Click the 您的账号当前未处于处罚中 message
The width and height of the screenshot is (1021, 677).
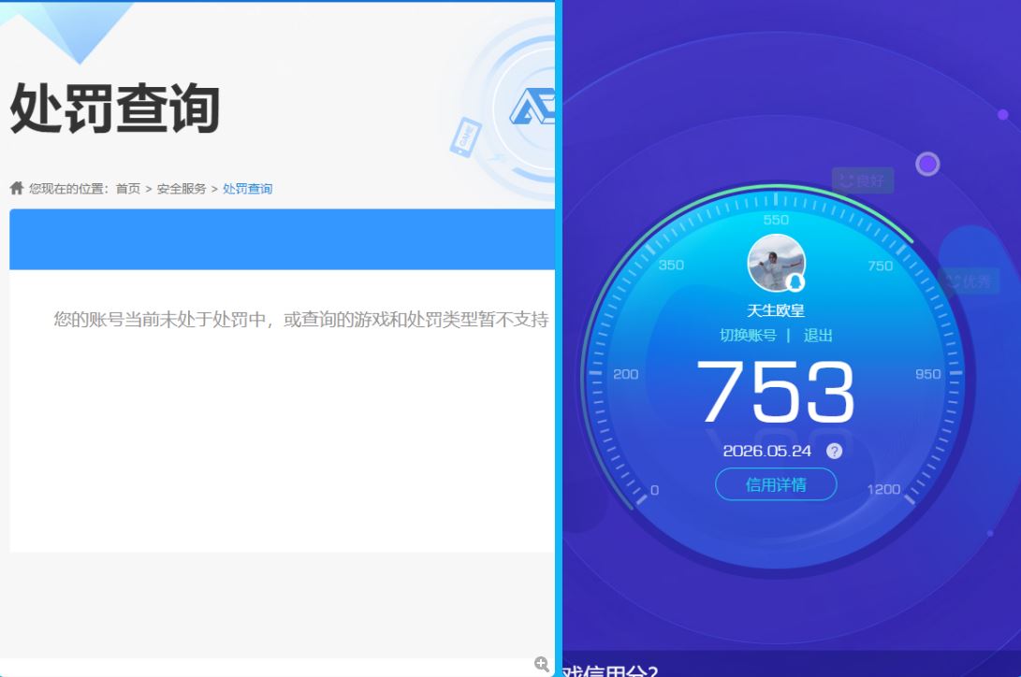tap(300, 319)
